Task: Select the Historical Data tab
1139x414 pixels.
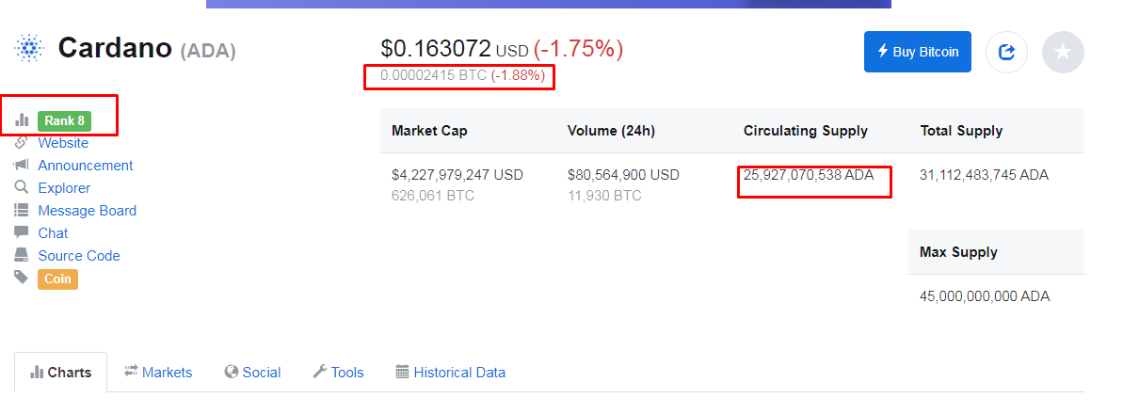Action: coord(450,373)
